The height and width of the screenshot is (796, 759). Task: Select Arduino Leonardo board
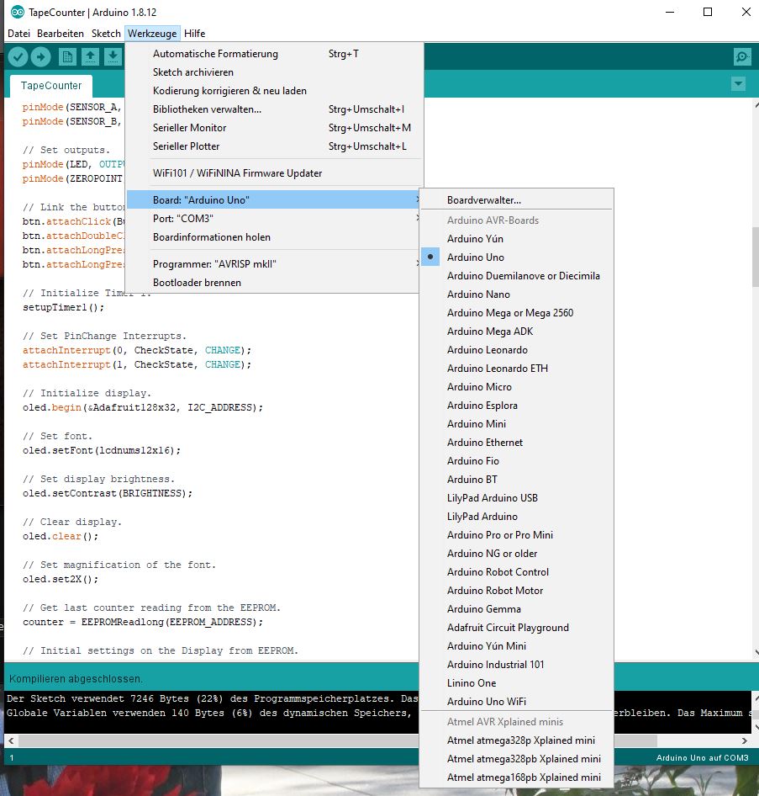pos(517,350)
